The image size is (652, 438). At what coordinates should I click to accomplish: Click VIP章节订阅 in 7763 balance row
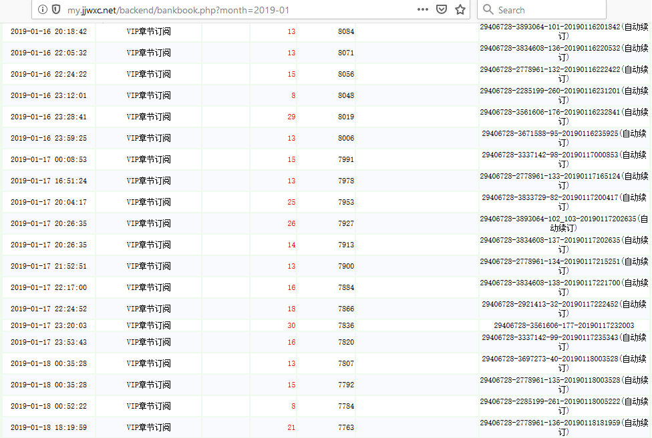[148, 427]
